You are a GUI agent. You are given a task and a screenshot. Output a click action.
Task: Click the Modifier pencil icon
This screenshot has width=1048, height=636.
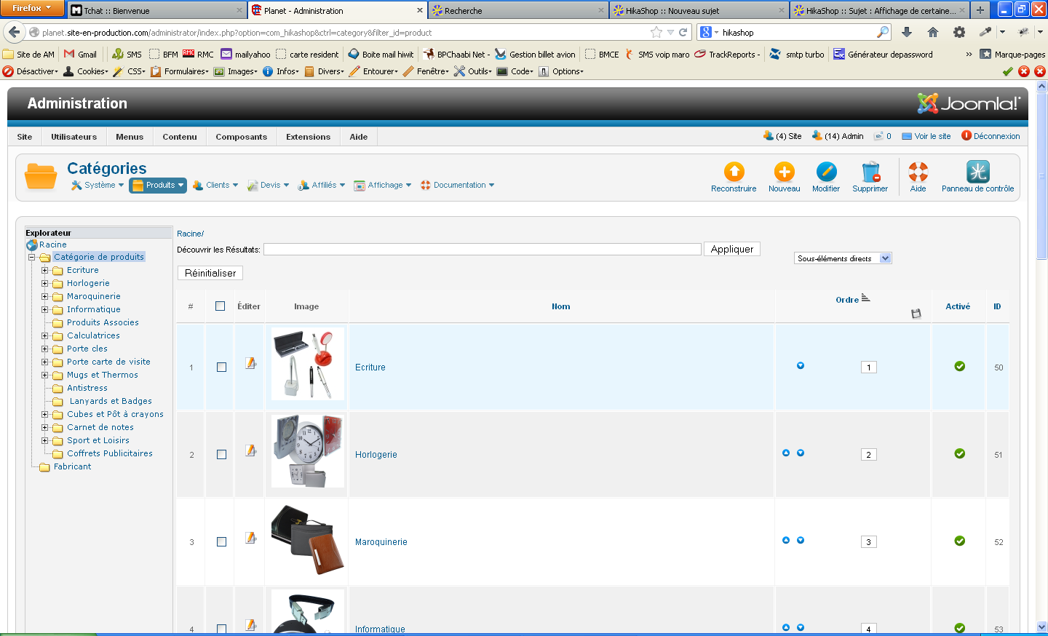[x=826, y=172]
